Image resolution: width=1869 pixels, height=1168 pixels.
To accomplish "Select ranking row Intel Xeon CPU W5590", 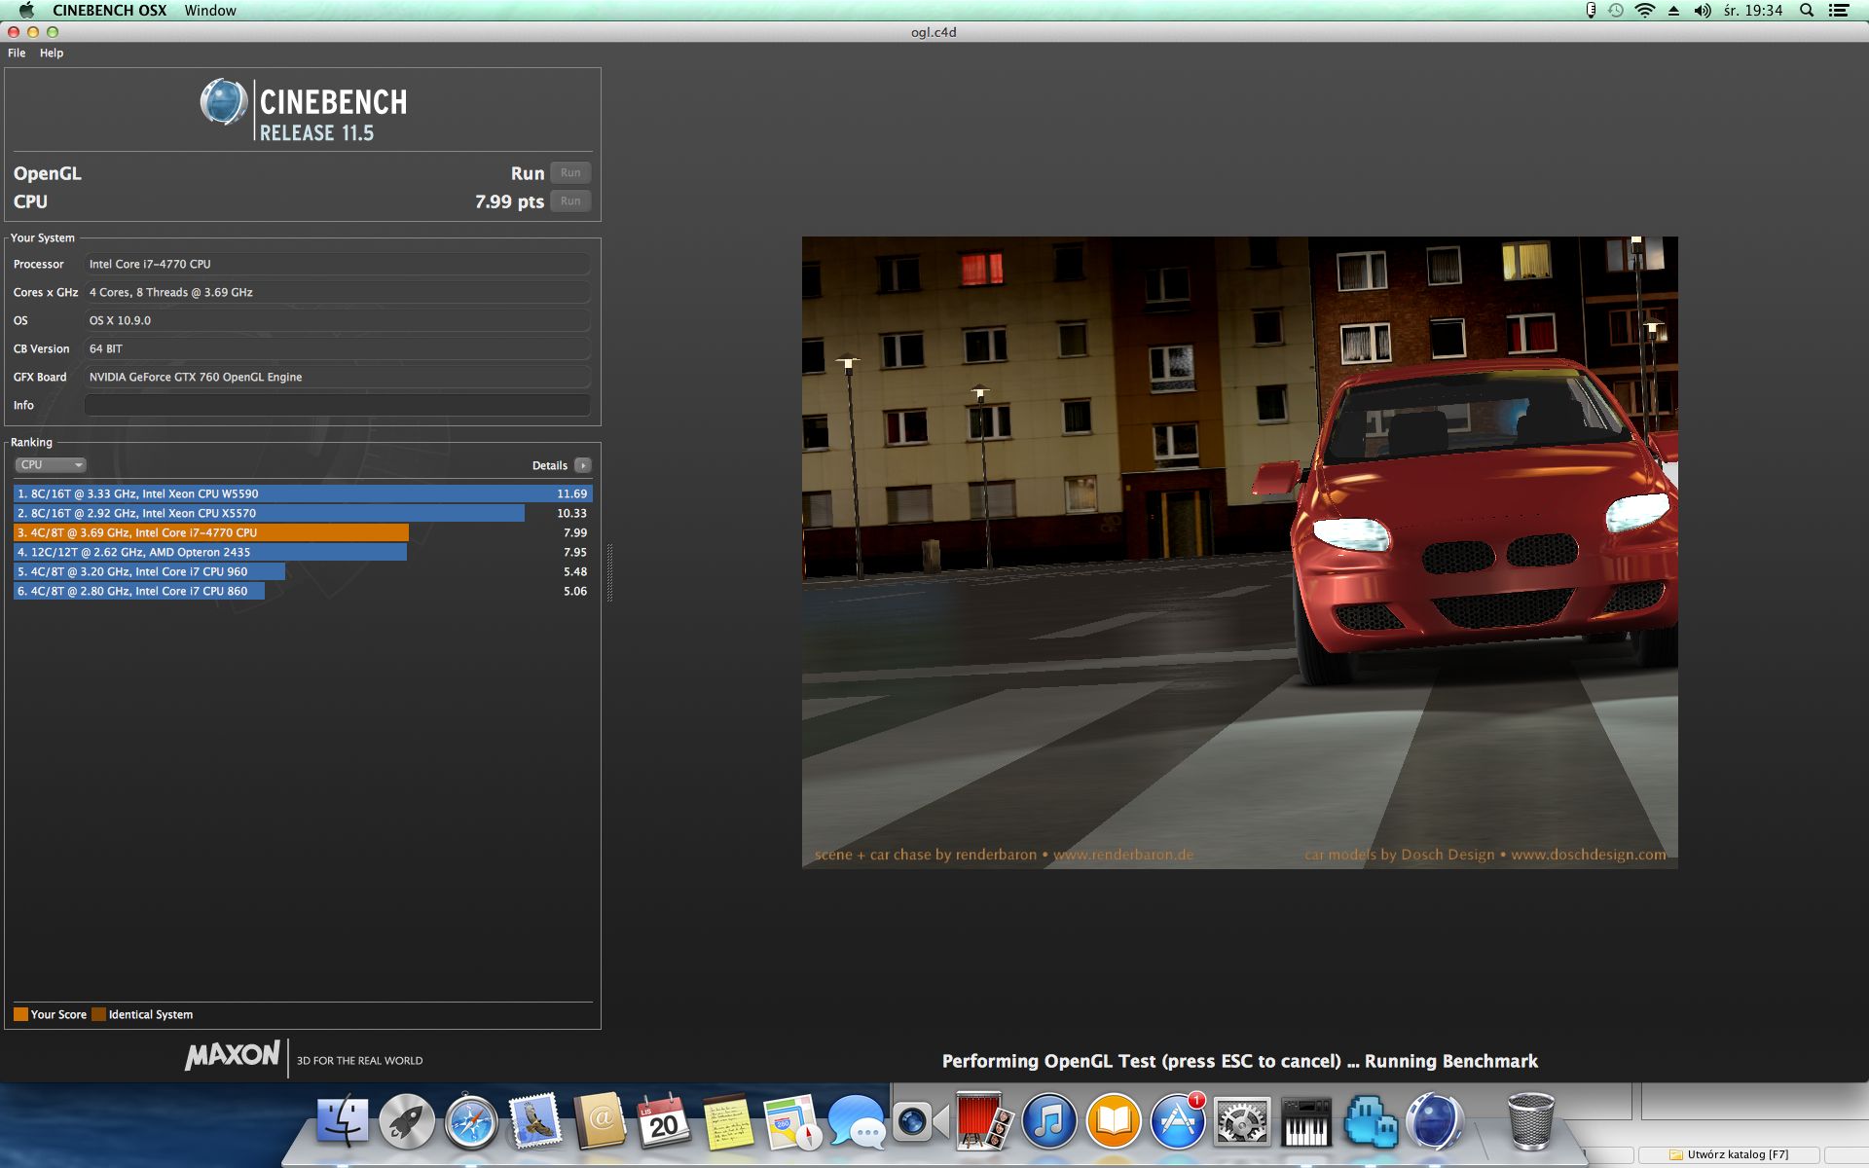I will pos(303,493).
